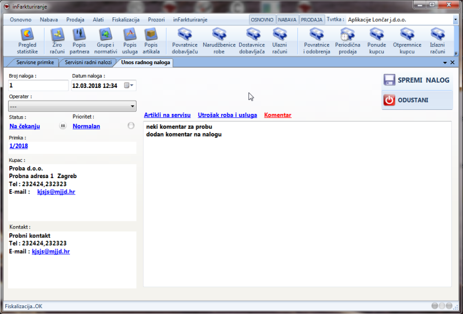Click inside the comment text area

coord(297,204)
